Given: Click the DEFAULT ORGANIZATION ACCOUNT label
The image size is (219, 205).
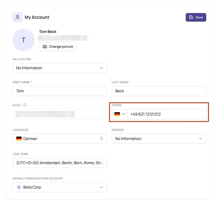Looking at the screenshot, I should click(x=38, y=178).
